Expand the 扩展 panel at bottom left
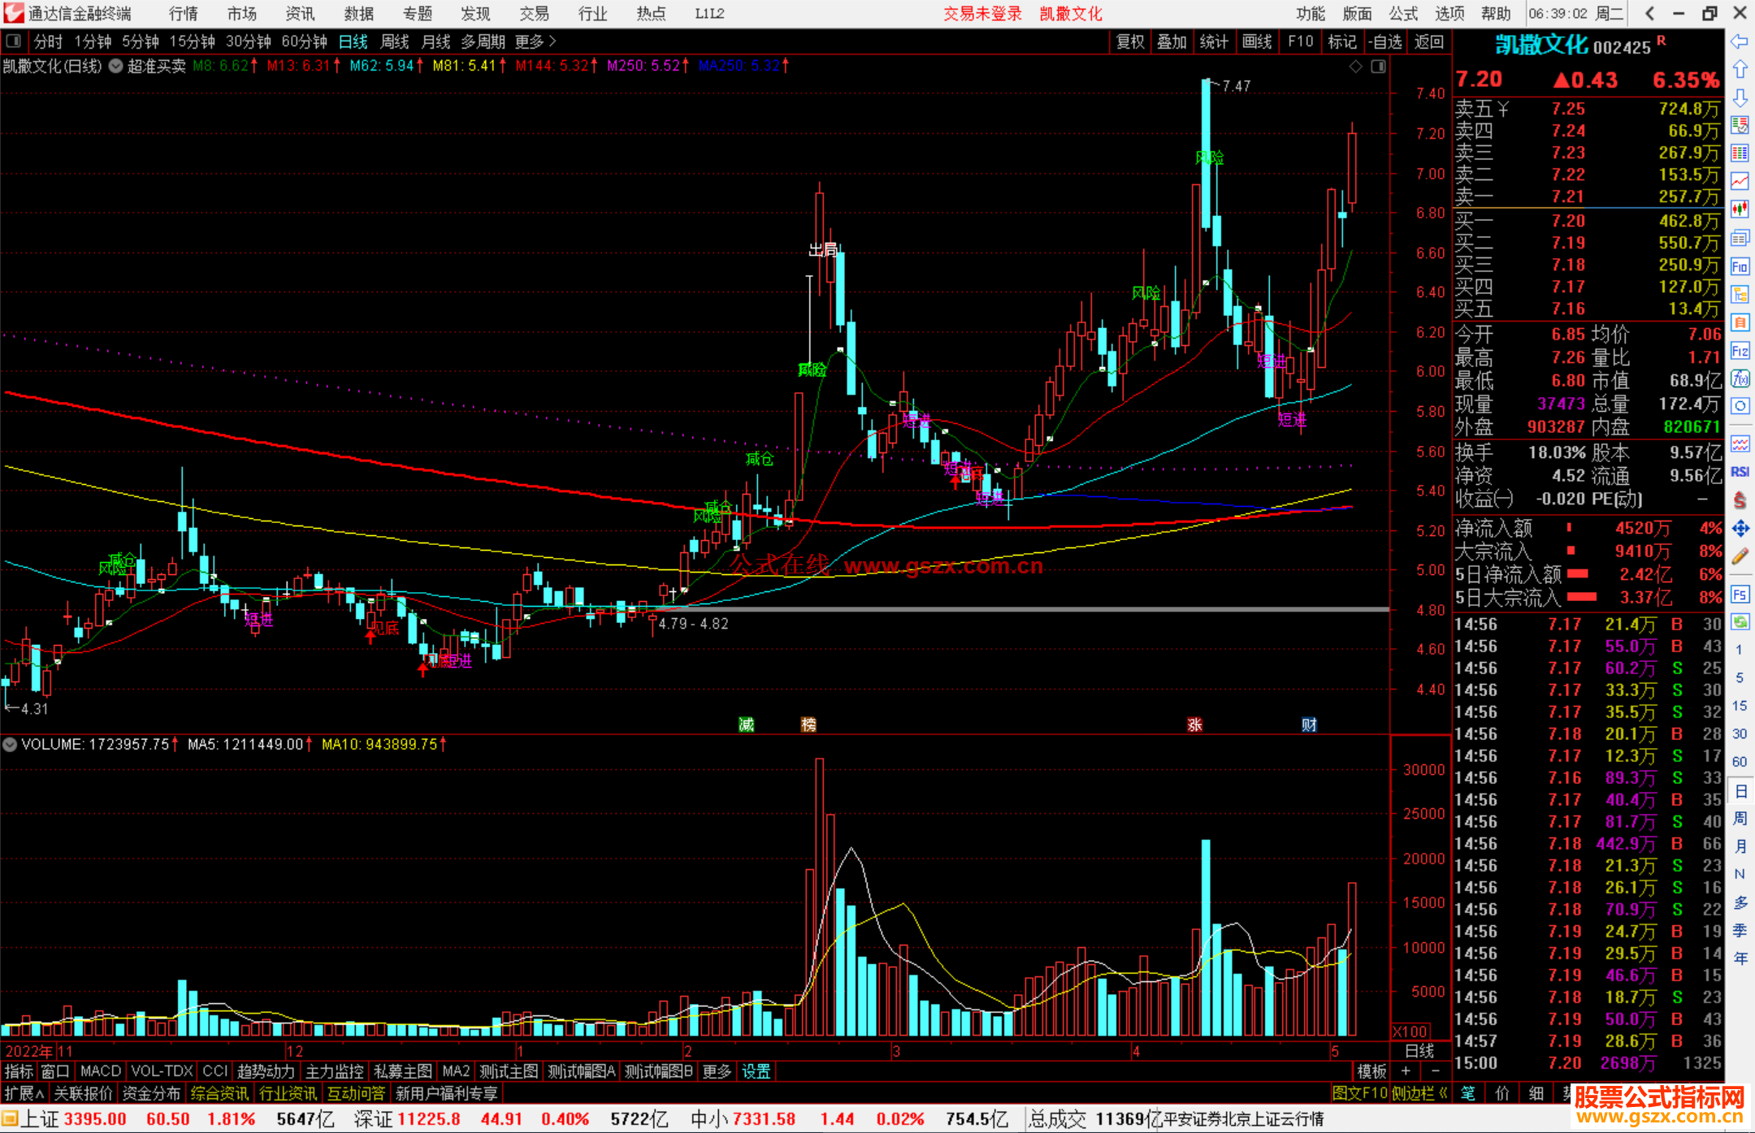 [x=24, y=1093]
